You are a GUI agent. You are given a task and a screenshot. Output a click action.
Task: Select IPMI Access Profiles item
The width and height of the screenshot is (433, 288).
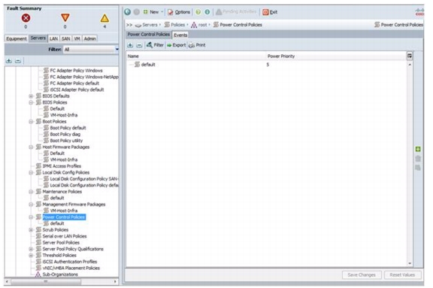(62, 166)
